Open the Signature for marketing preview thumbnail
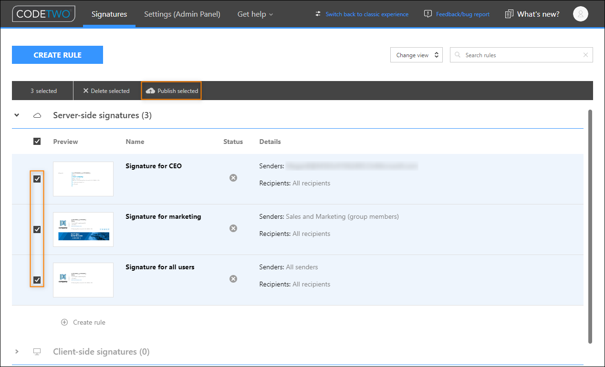 pos(83,229)
